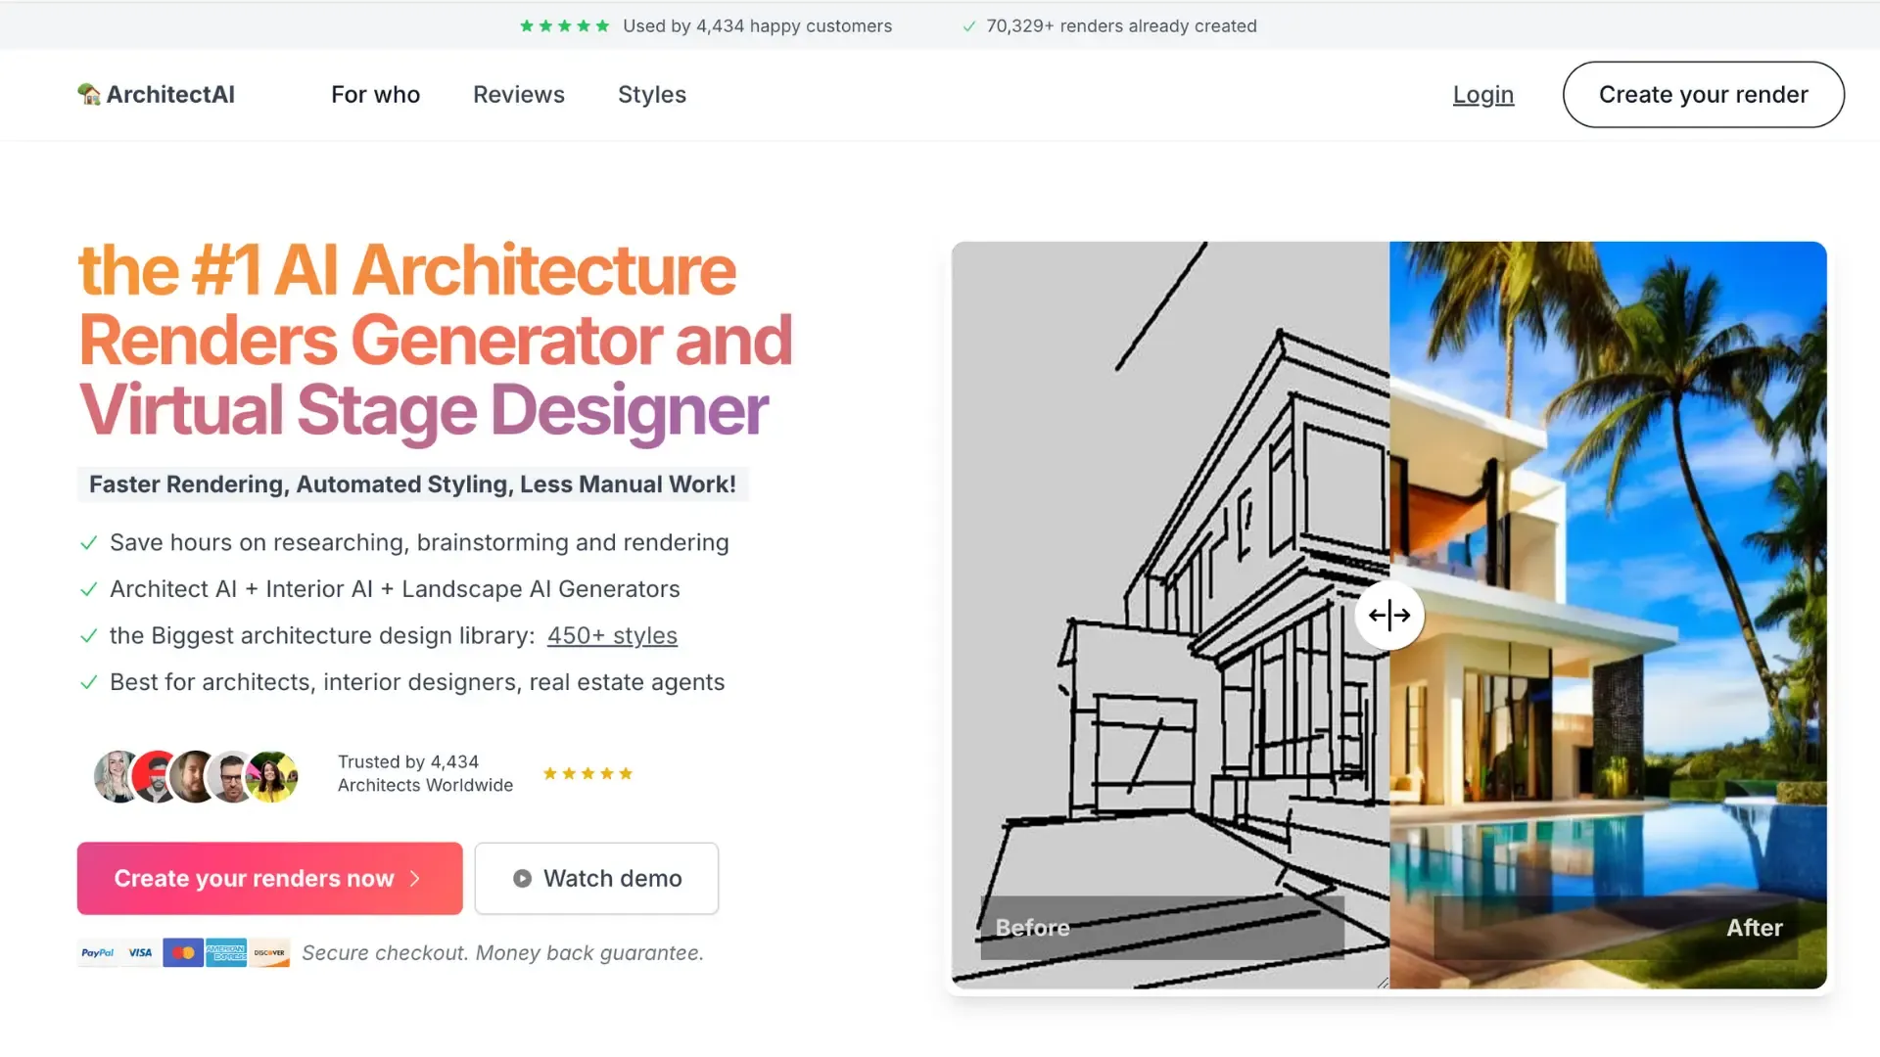Click 'Trusted by 4,434 Architects Worldwide' text
1880x1057 pixels.
tap(425, 773)
